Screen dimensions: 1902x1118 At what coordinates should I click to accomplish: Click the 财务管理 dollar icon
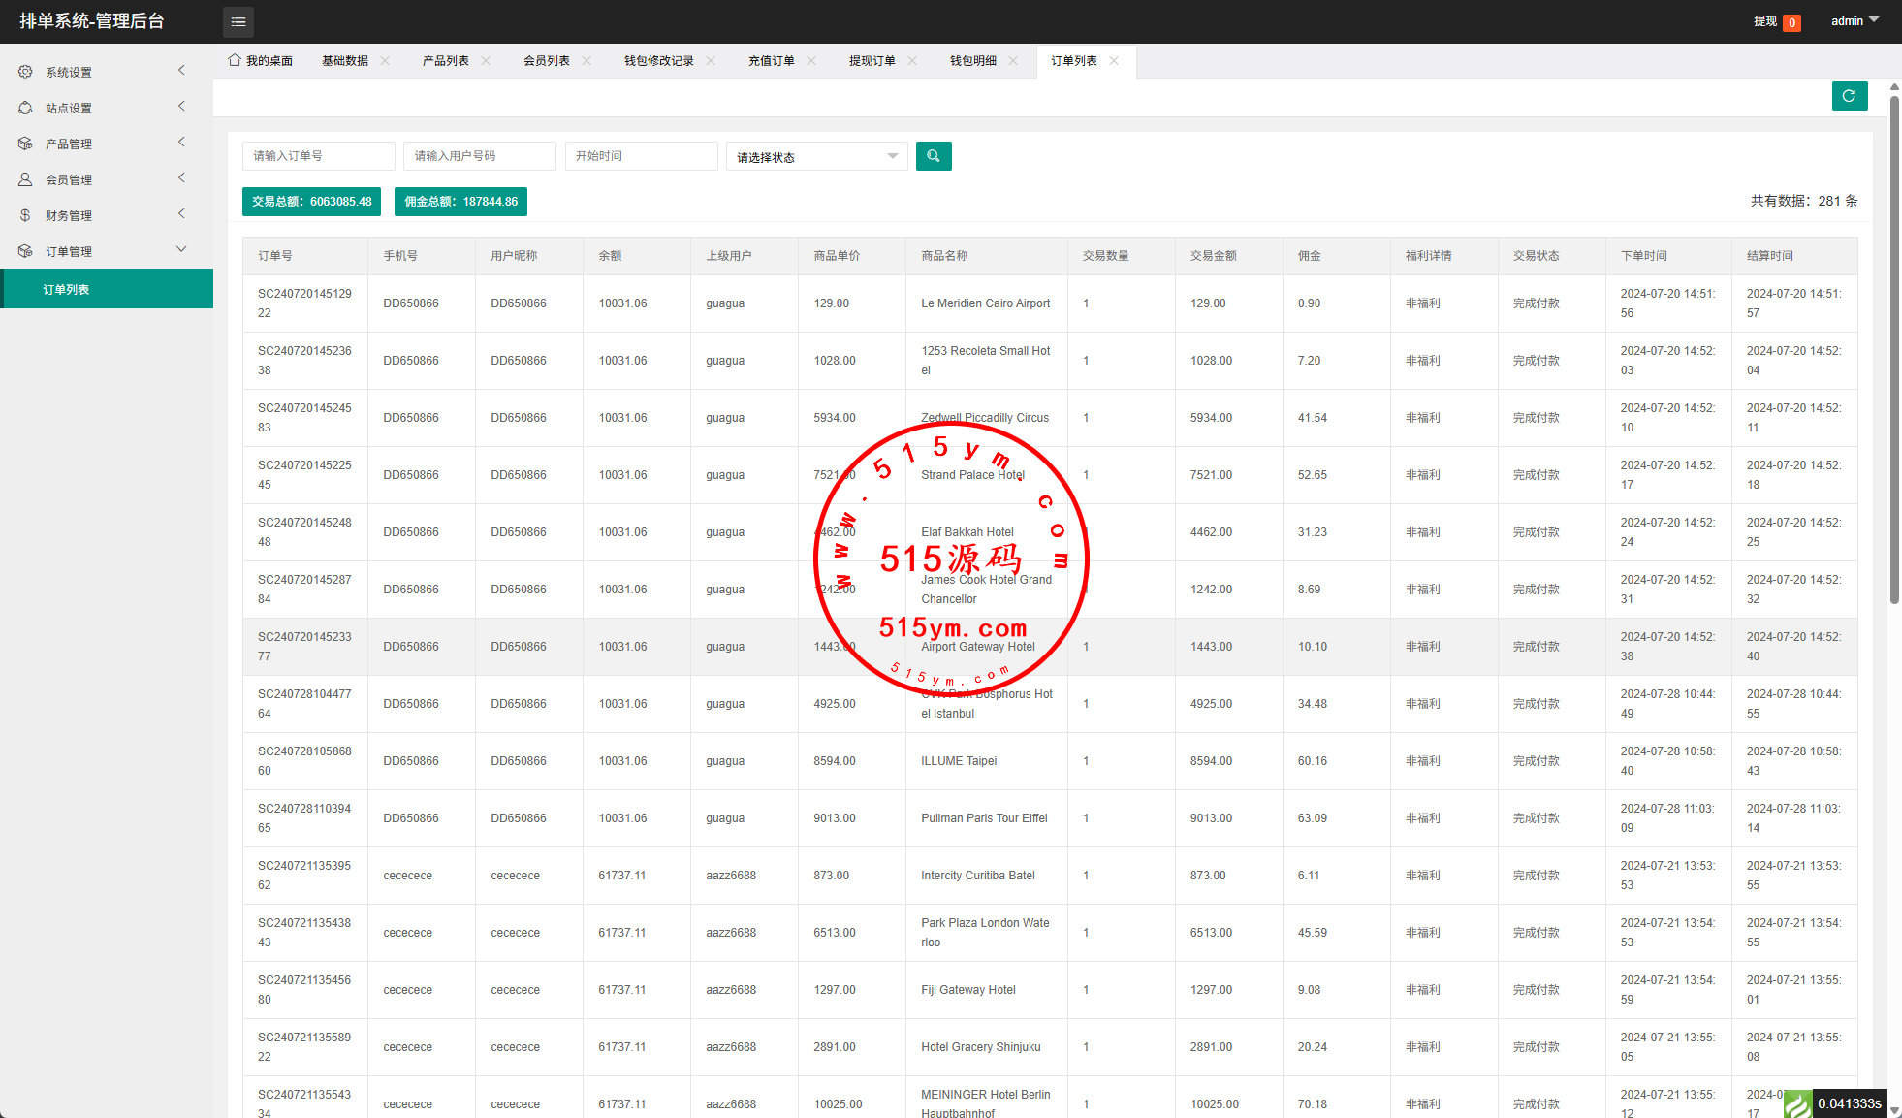pos(25,215)
